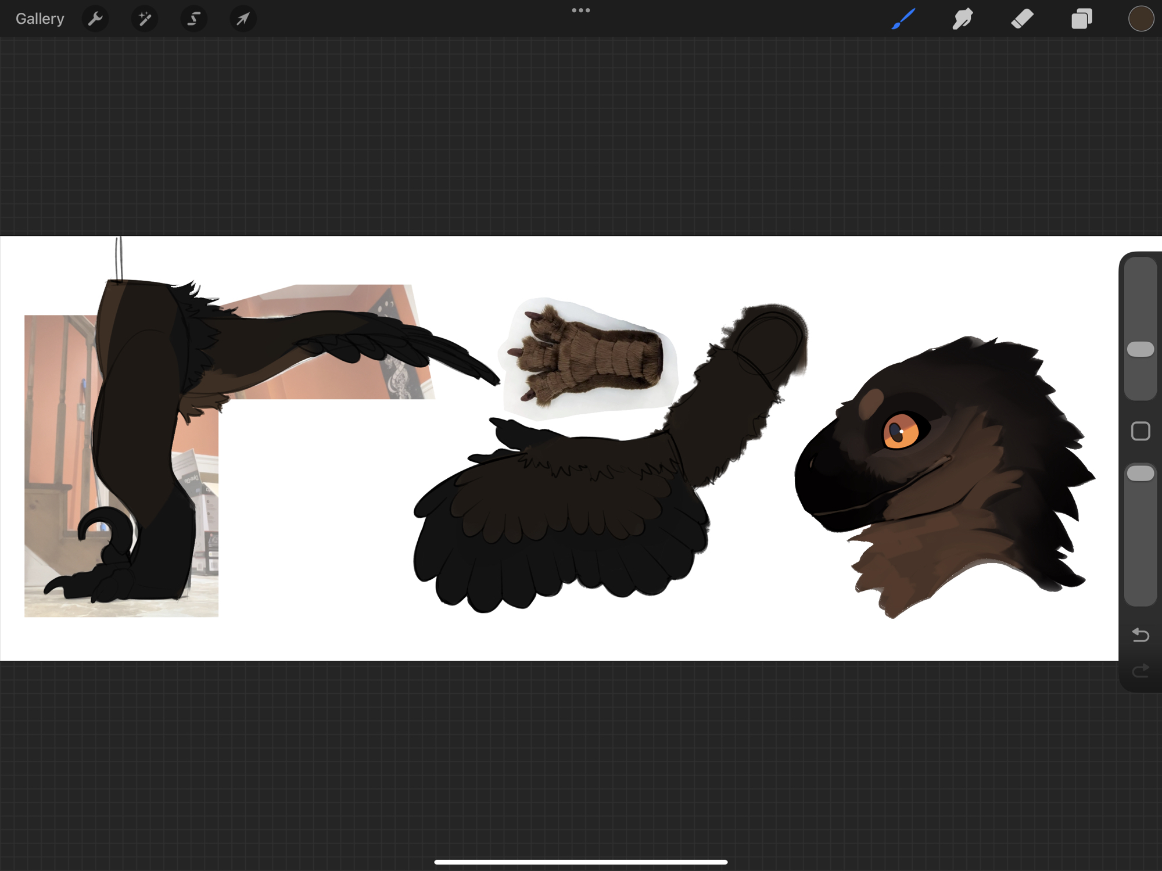Redo with the sidebar redo arrow
The image size is (1162, 871).
pos(1140,671)
